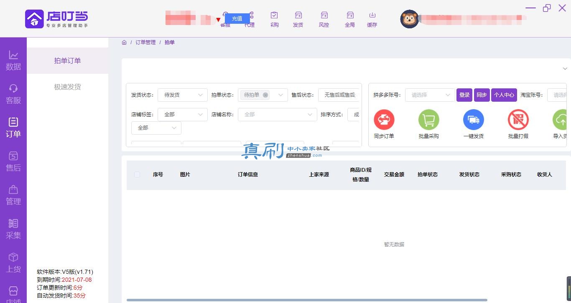Open 客服 in the left sidebar
Screen dimensions: 571x303
(x=13, y=94)
